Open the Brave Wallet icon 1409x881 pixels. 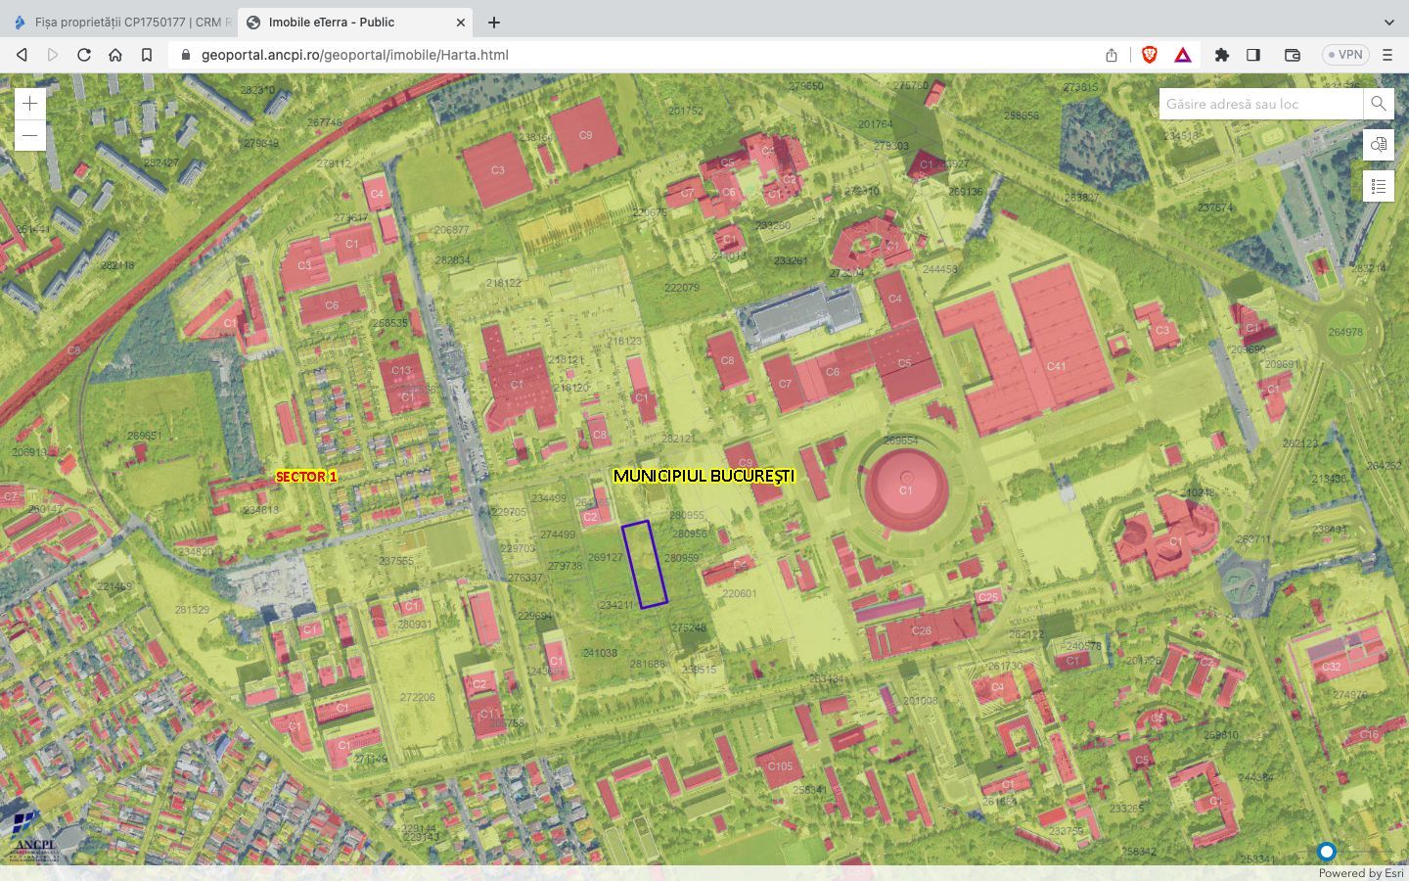click(1292, 55)
